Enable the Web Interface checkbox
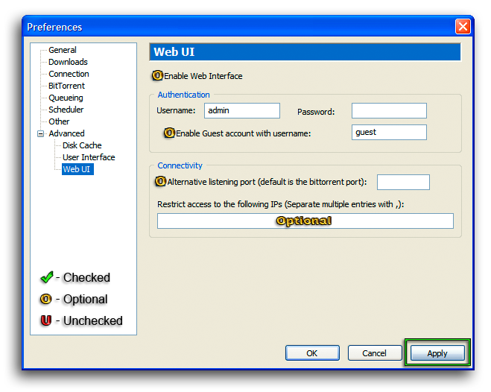Viewport: 491px width, 392px height. [x=158, y=76]
